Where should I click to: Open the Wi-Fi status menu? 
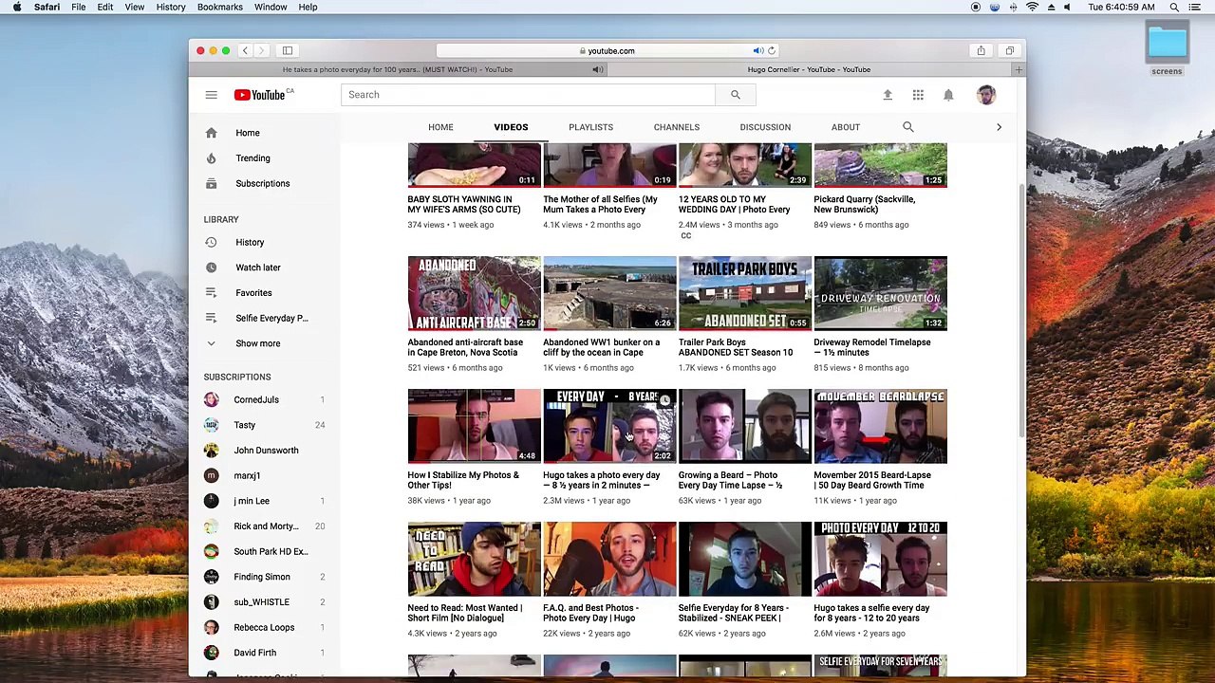pos(1032,8)
